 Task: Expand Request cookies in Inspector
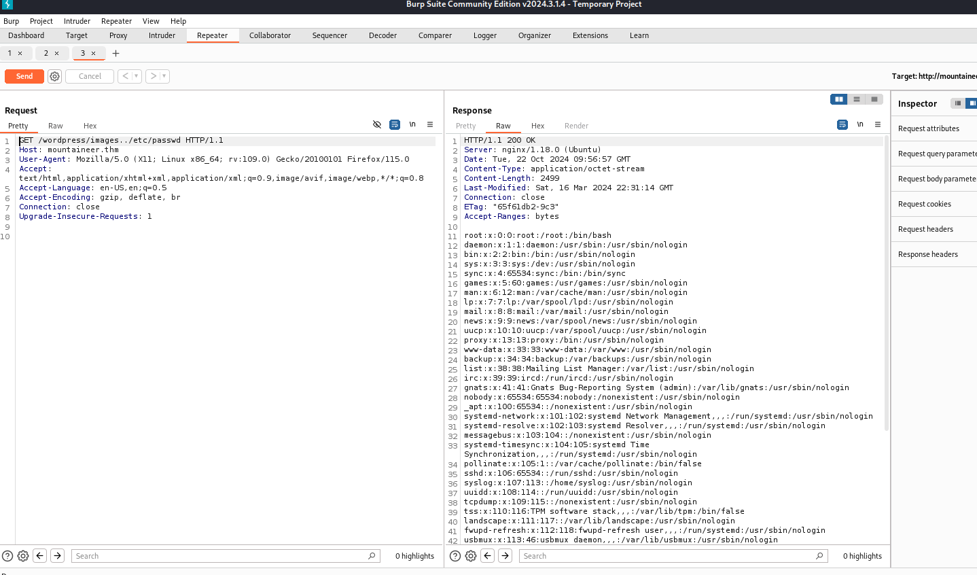click(934, 204)
